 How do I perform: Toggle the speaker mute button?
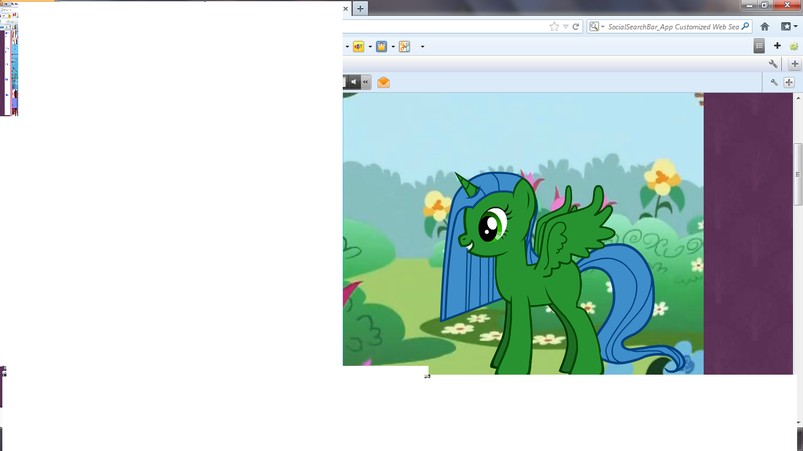click(x=353, y=82)
